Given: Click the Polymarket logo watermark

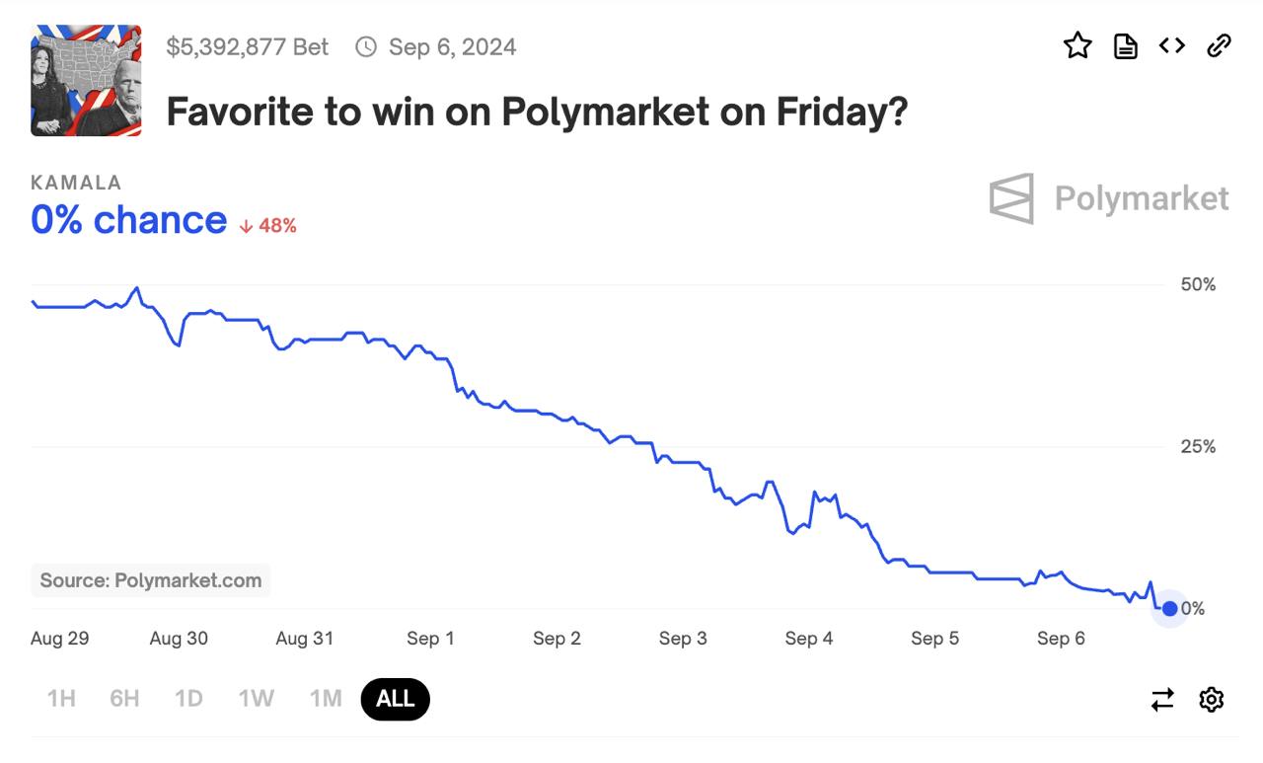Looking at the screenshot, I should point(1109,198).
